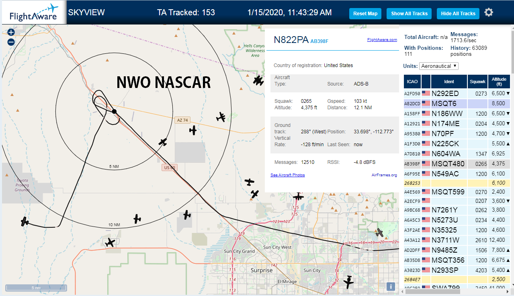514x296 pixels.
Task: Select large aircraft icon near El Mirage
Action: tap(348, 282)
